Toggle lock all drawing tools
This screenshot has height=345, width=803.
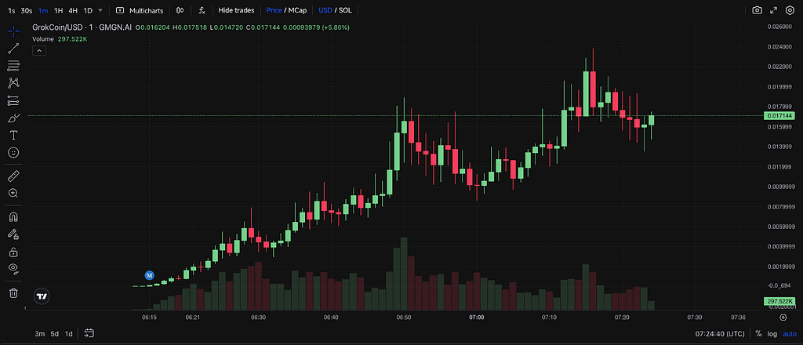(x=13, y=252)
